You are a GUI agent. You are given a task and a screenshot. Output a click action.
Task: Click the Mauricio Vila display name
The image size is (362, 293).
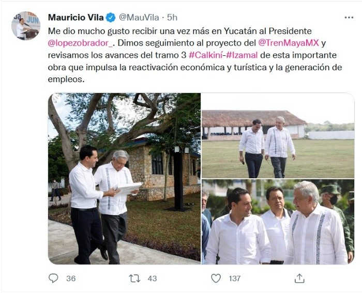pos(76,18)
